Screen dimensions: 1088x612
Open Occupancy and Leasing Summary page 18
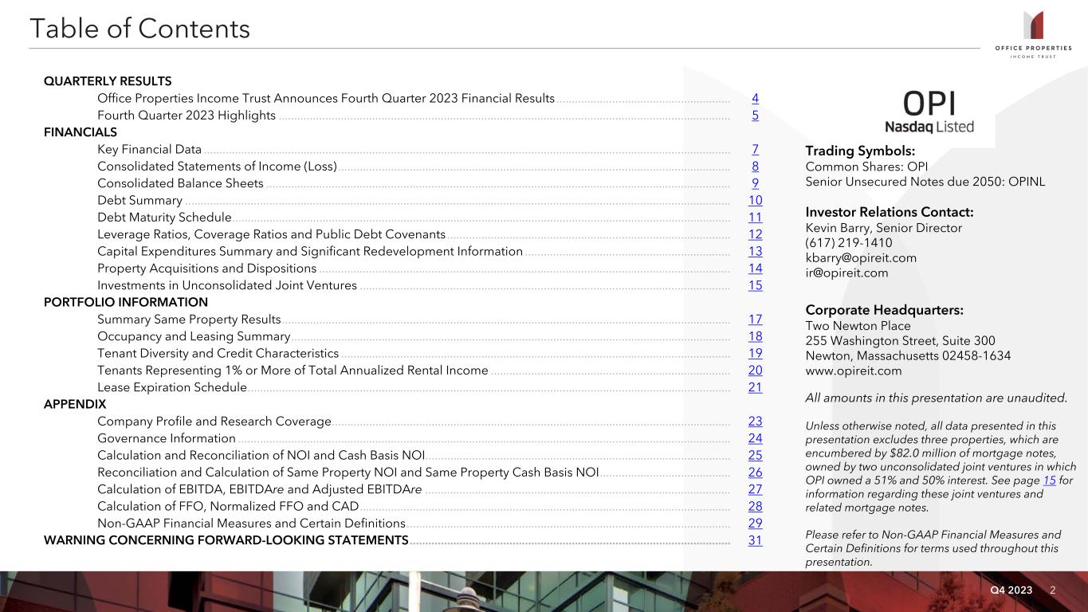pyautogui.click(x=755, y=336)
